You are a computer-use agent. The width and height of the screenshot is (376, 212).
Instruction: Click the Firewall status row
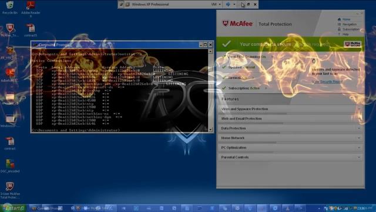[238, 78]
